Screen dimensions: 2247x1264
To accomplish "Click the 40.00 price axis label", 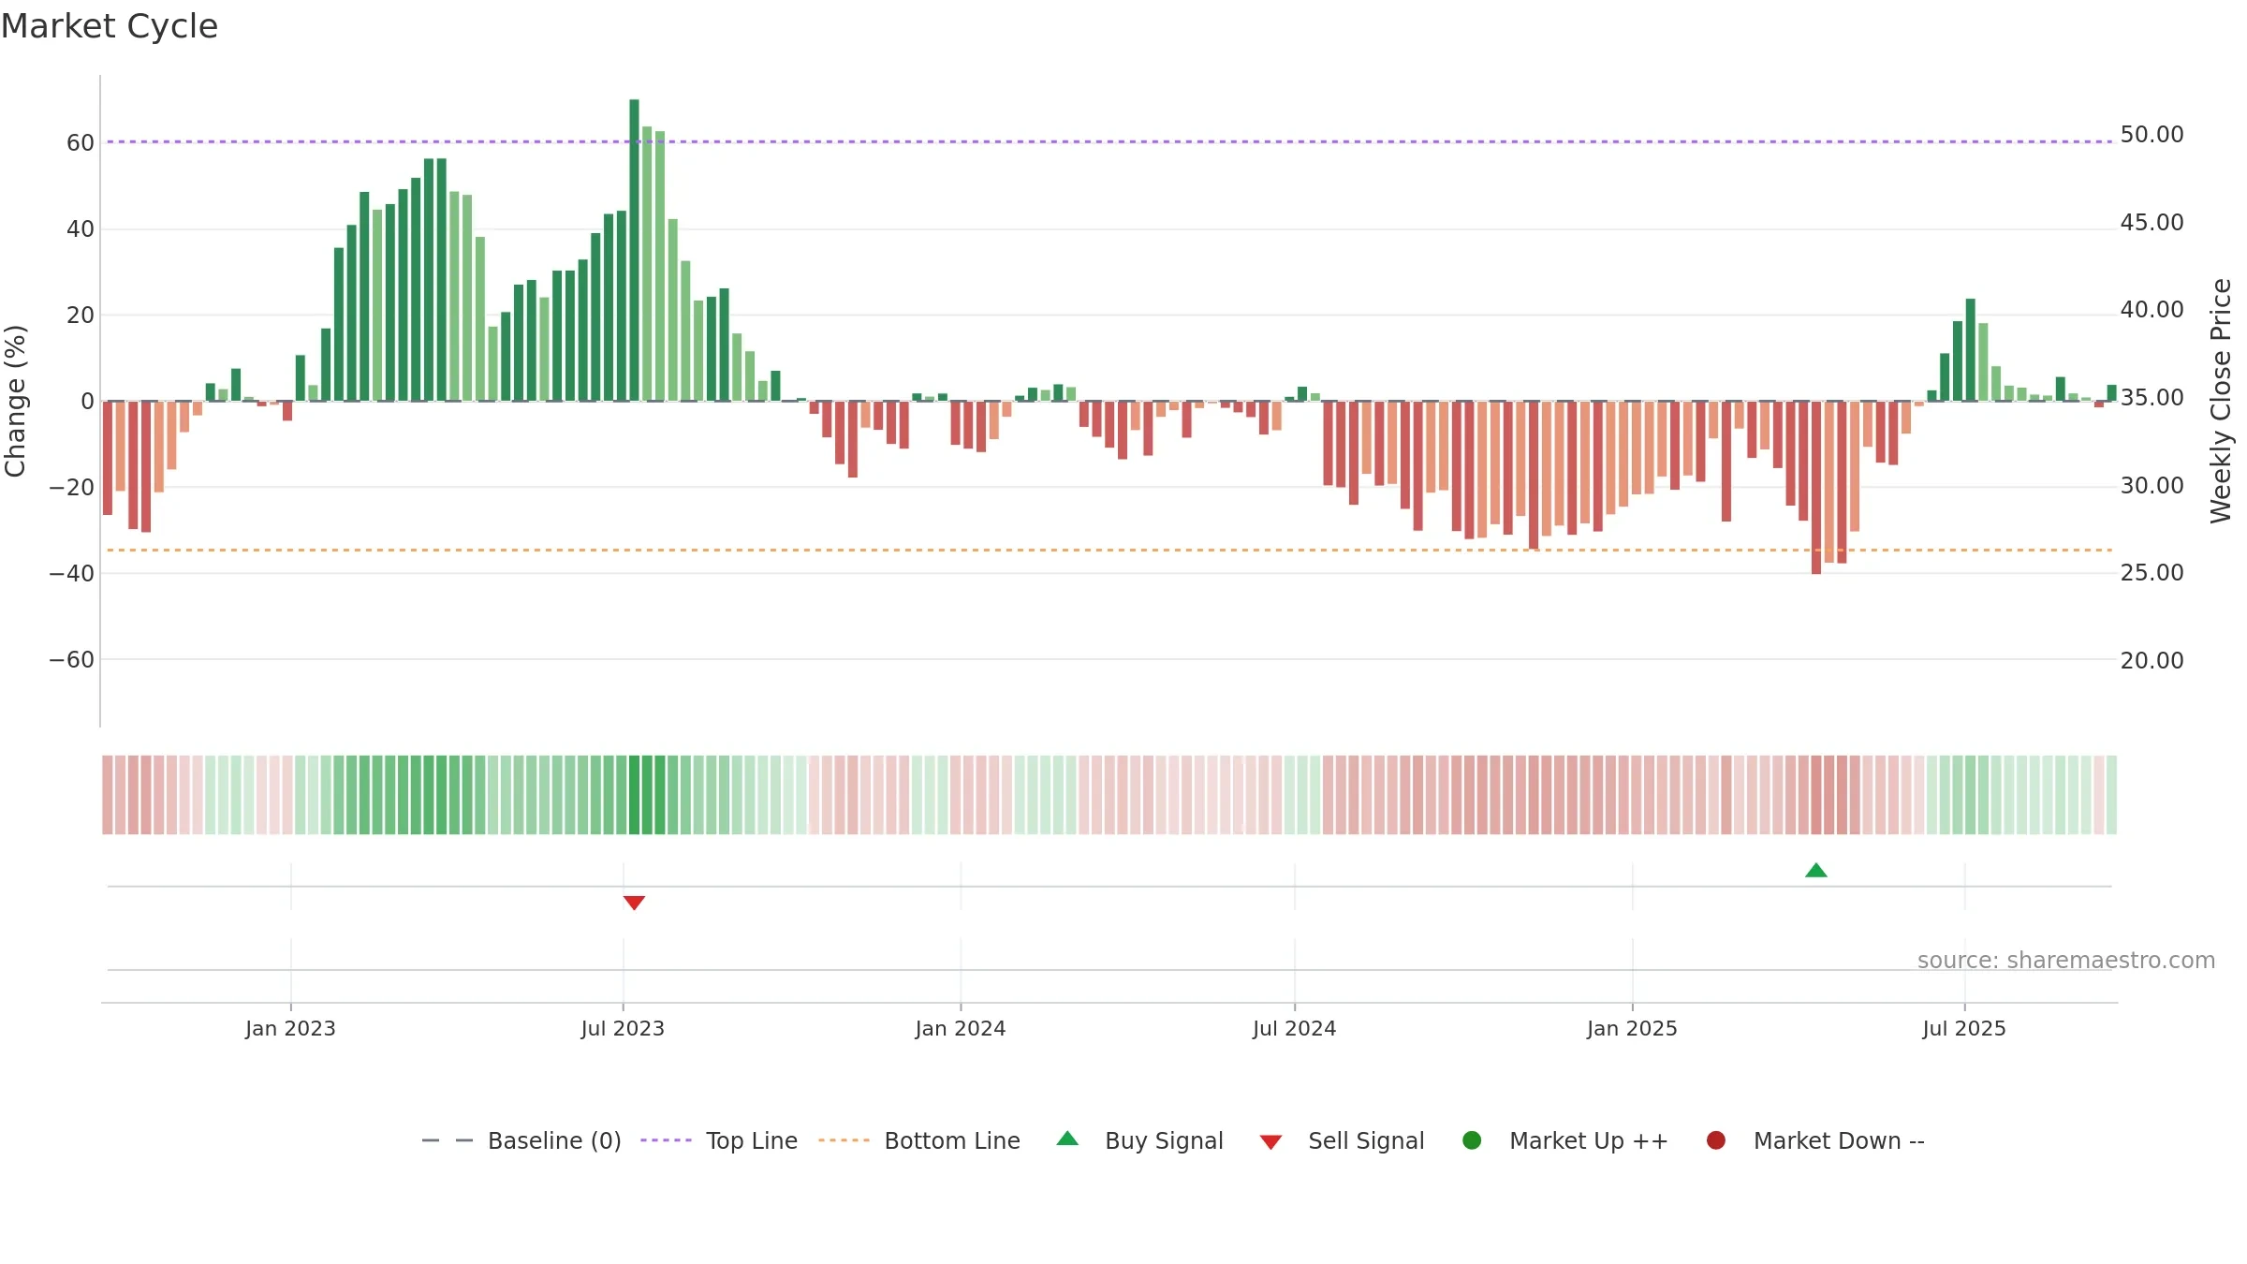I will pyautogui.click(x=2152, y=310).
